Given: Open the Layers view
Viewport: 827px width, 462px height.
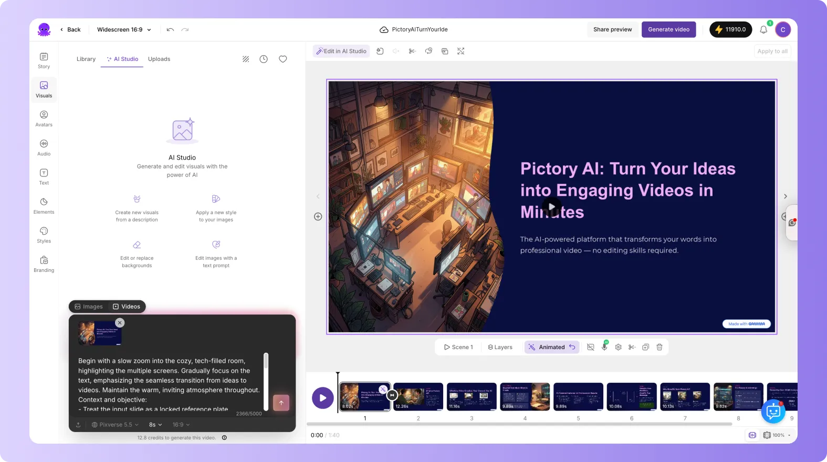Looking at the screenshot, I should [500, 347].
